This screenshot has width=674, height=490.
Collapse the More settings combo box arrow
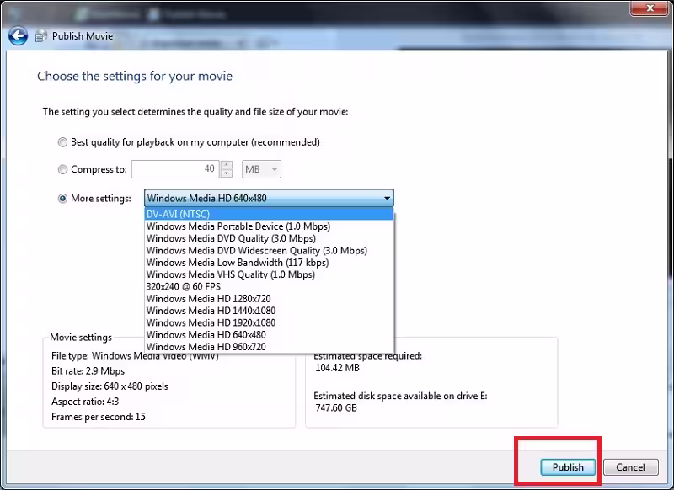(387, 199)
